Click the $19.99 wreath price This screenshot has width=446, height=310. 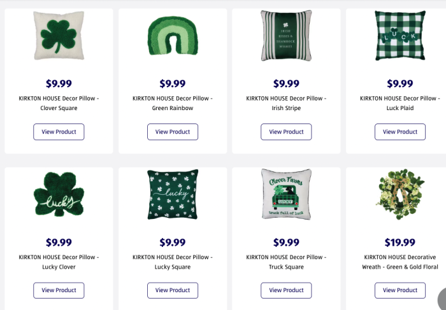click(399, 243)
